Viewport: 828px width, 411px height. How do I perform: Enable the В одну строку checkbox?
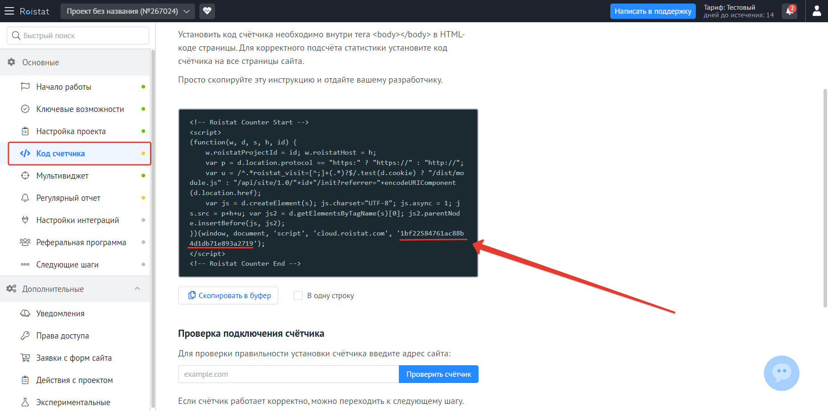[x=298, y=295]
